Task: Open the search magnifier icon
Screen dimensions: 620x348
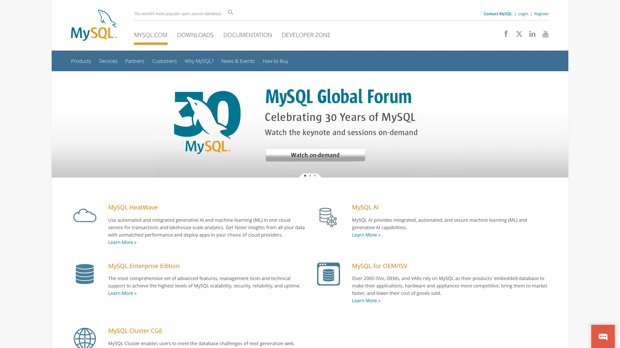Action: 230,12
